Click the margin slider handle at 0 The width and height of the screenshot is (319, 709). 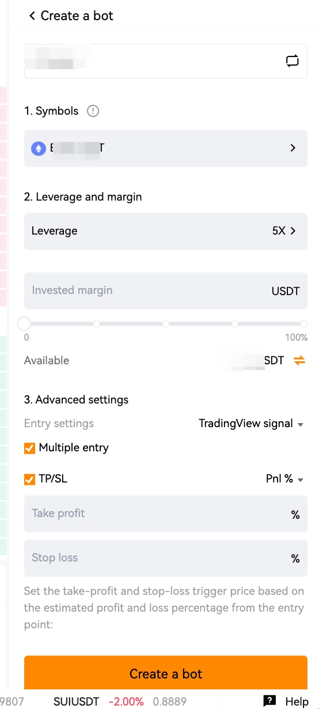coord(24,323)
